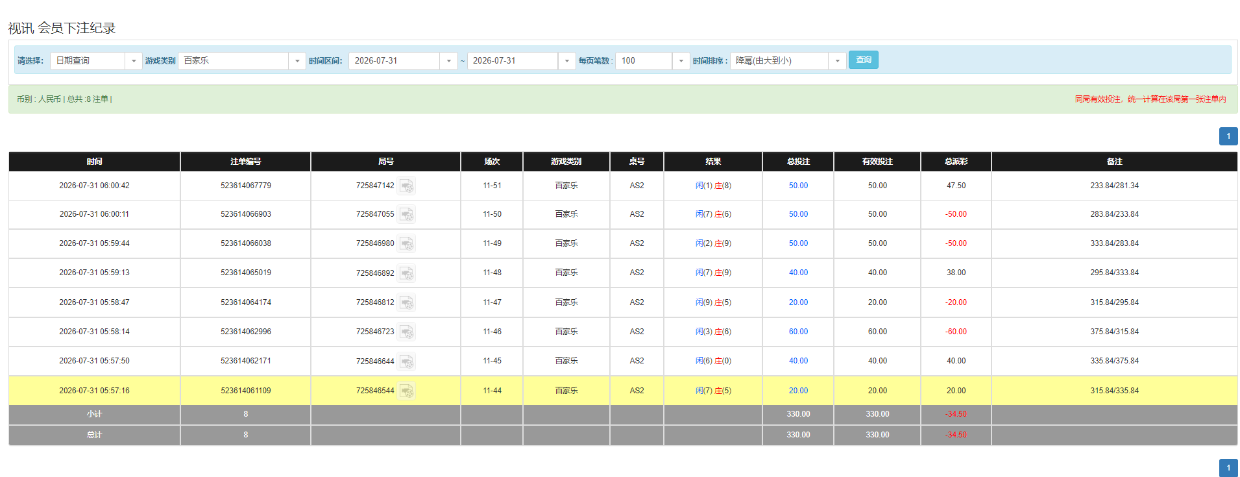Viewport: 1240px width, 477px height.
Task: Click the red notice 同局有效投注 text
Action: click(1150, 99)
